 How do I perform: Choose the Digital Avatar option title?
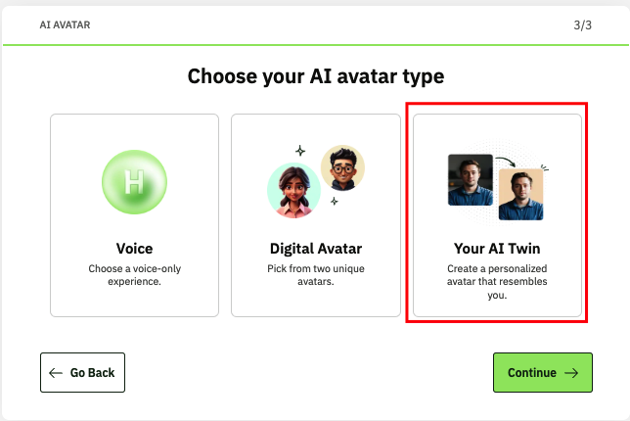[x=316, y=249]
